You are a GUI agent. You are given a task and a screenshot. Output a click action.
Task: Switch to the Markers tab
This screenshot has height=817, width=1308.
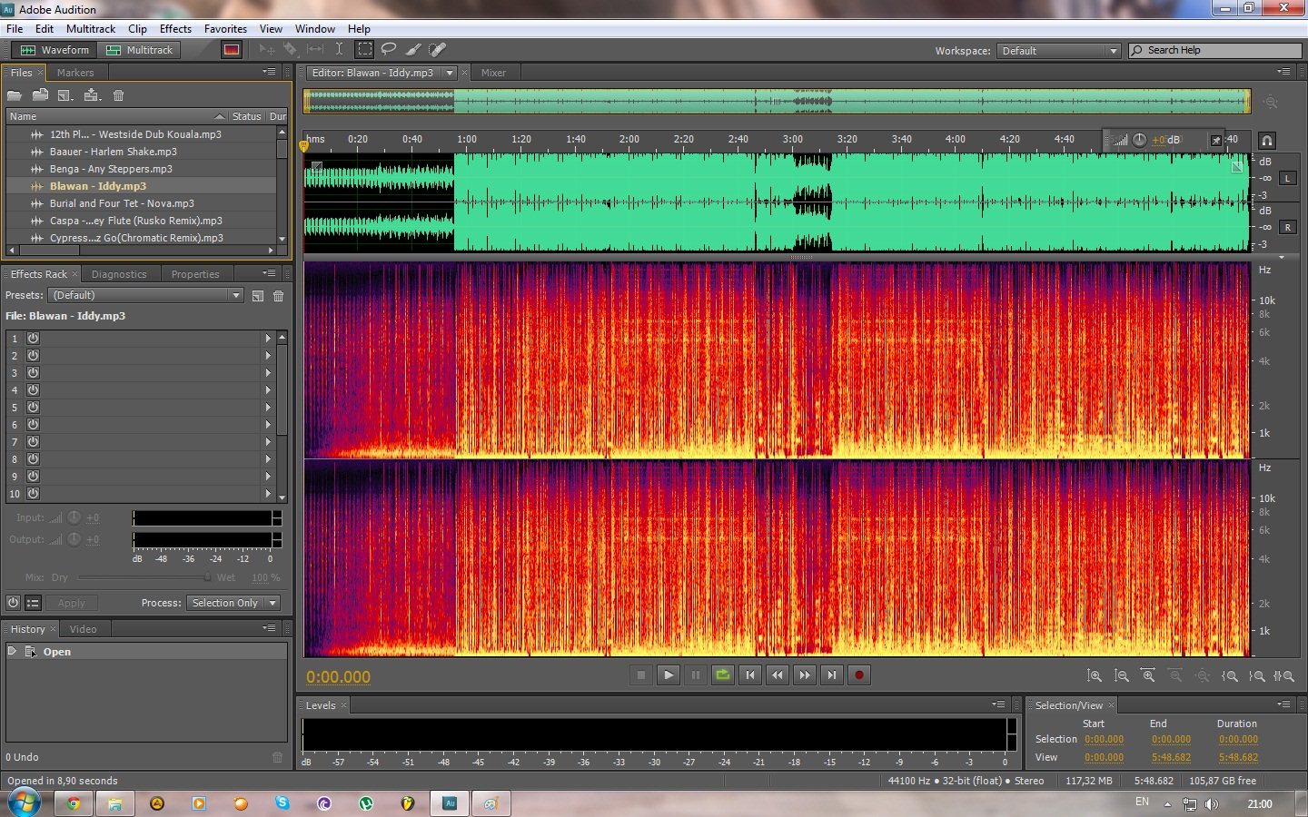click(x=75, y=73)
